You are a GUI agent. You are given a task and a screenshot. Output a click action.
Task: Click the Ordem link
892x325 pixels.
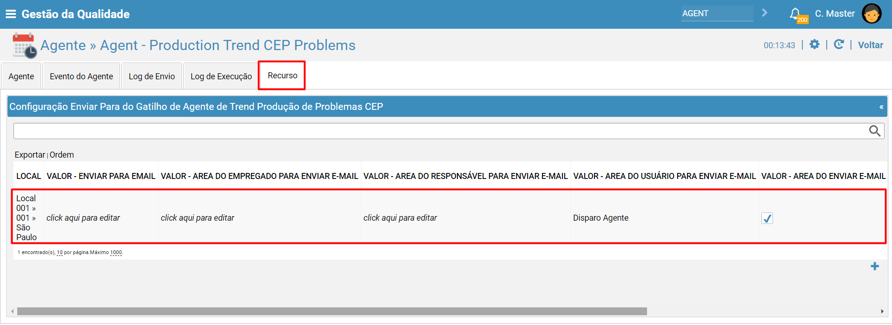click(62, 155)
